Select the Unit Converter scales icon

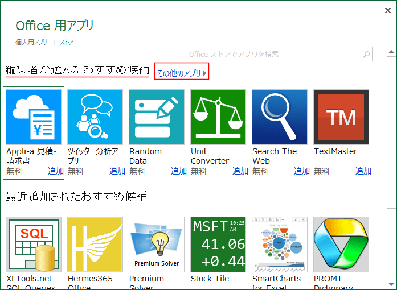tap(218, 117)
